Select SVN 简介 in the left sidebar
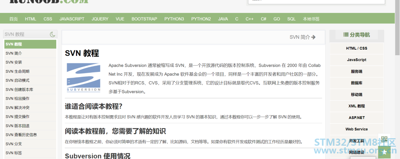The image size is (400, 159). point(30,53)
